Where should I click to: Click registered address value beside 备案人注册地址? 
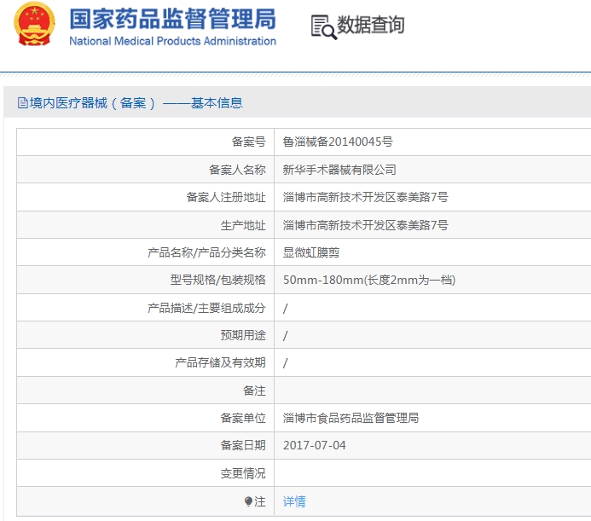click(365, 197)
